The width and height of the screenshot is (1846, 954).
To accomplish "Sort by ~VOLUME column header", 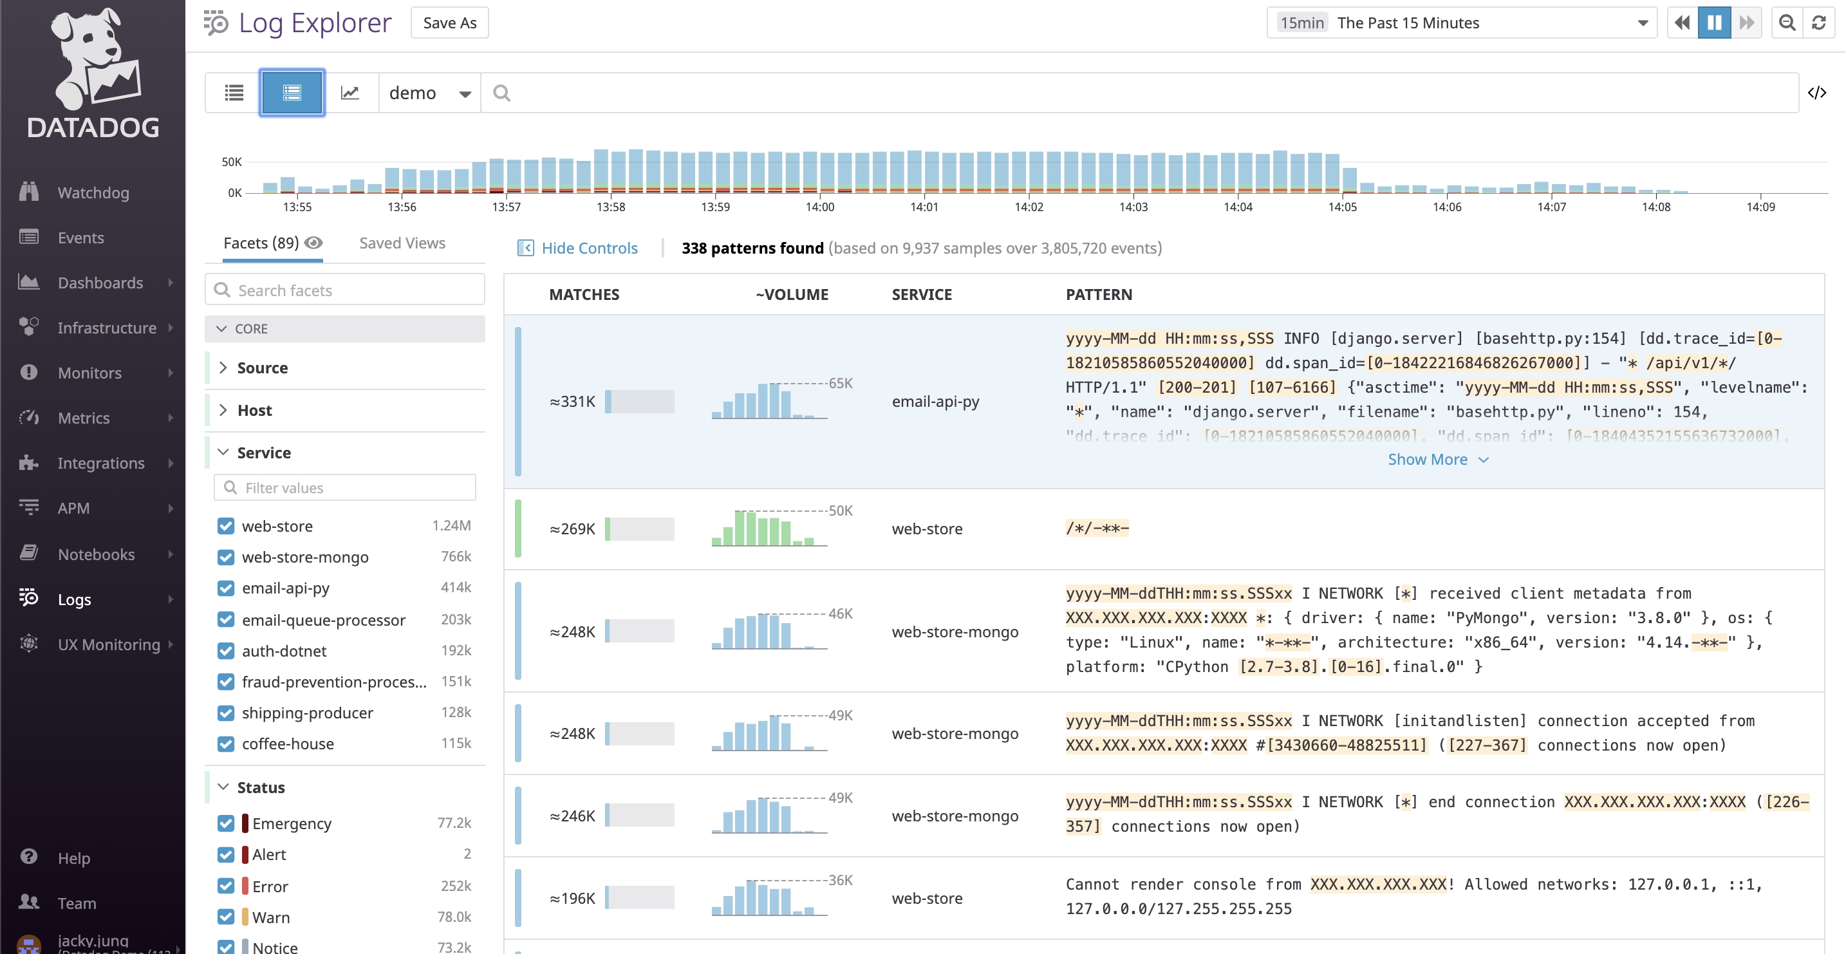I will (x=792, y=295).
